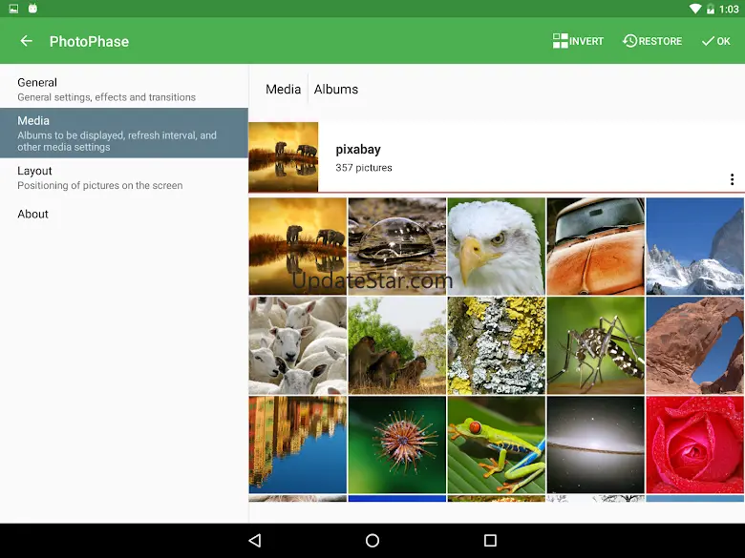Select the galaxy photo
The width and height of the screenshot is (745, 558).
point(595,444)
